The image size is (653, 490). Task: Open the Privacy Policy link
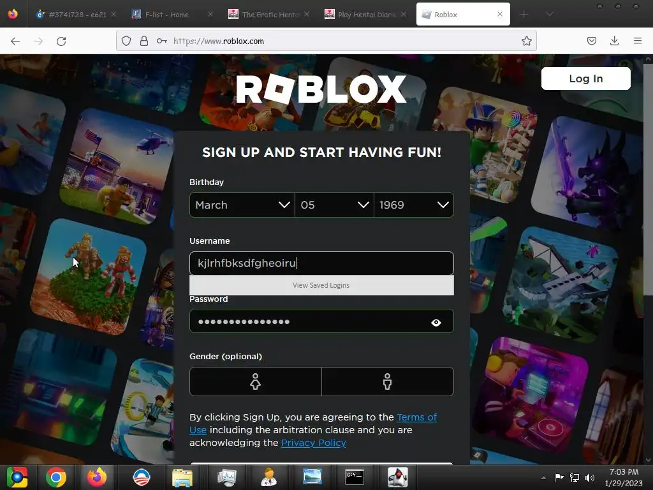point(314,443)
